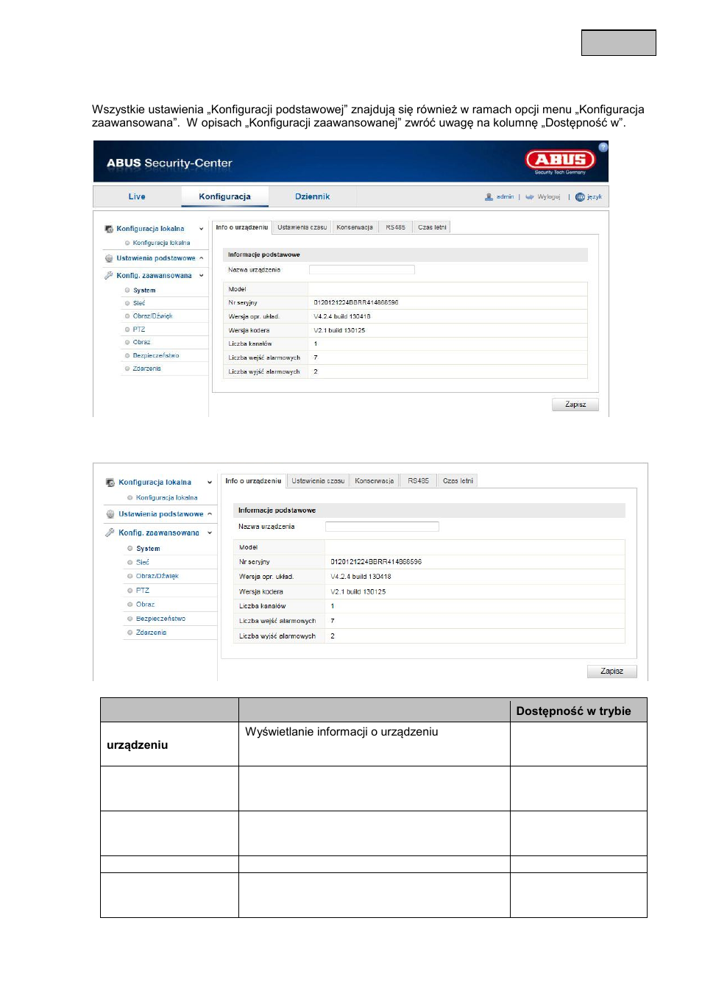Collapse Konfig. zaawansowana chevron in the lower screenshot
Image resolution: width=702 pixels, height=993 pixels.
(210, 533)
